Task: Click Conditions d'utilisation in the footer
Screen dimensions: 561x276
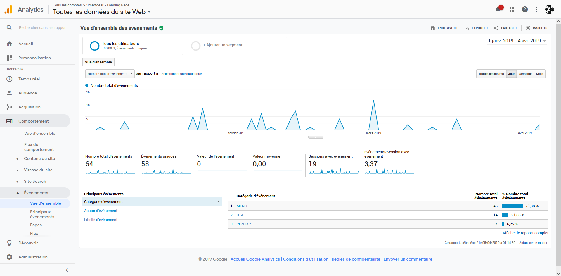Action: pyautogui.click(x=306, y=259)
